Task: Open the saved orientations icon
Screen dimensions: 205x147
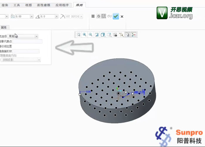Action: pos(109,35)
